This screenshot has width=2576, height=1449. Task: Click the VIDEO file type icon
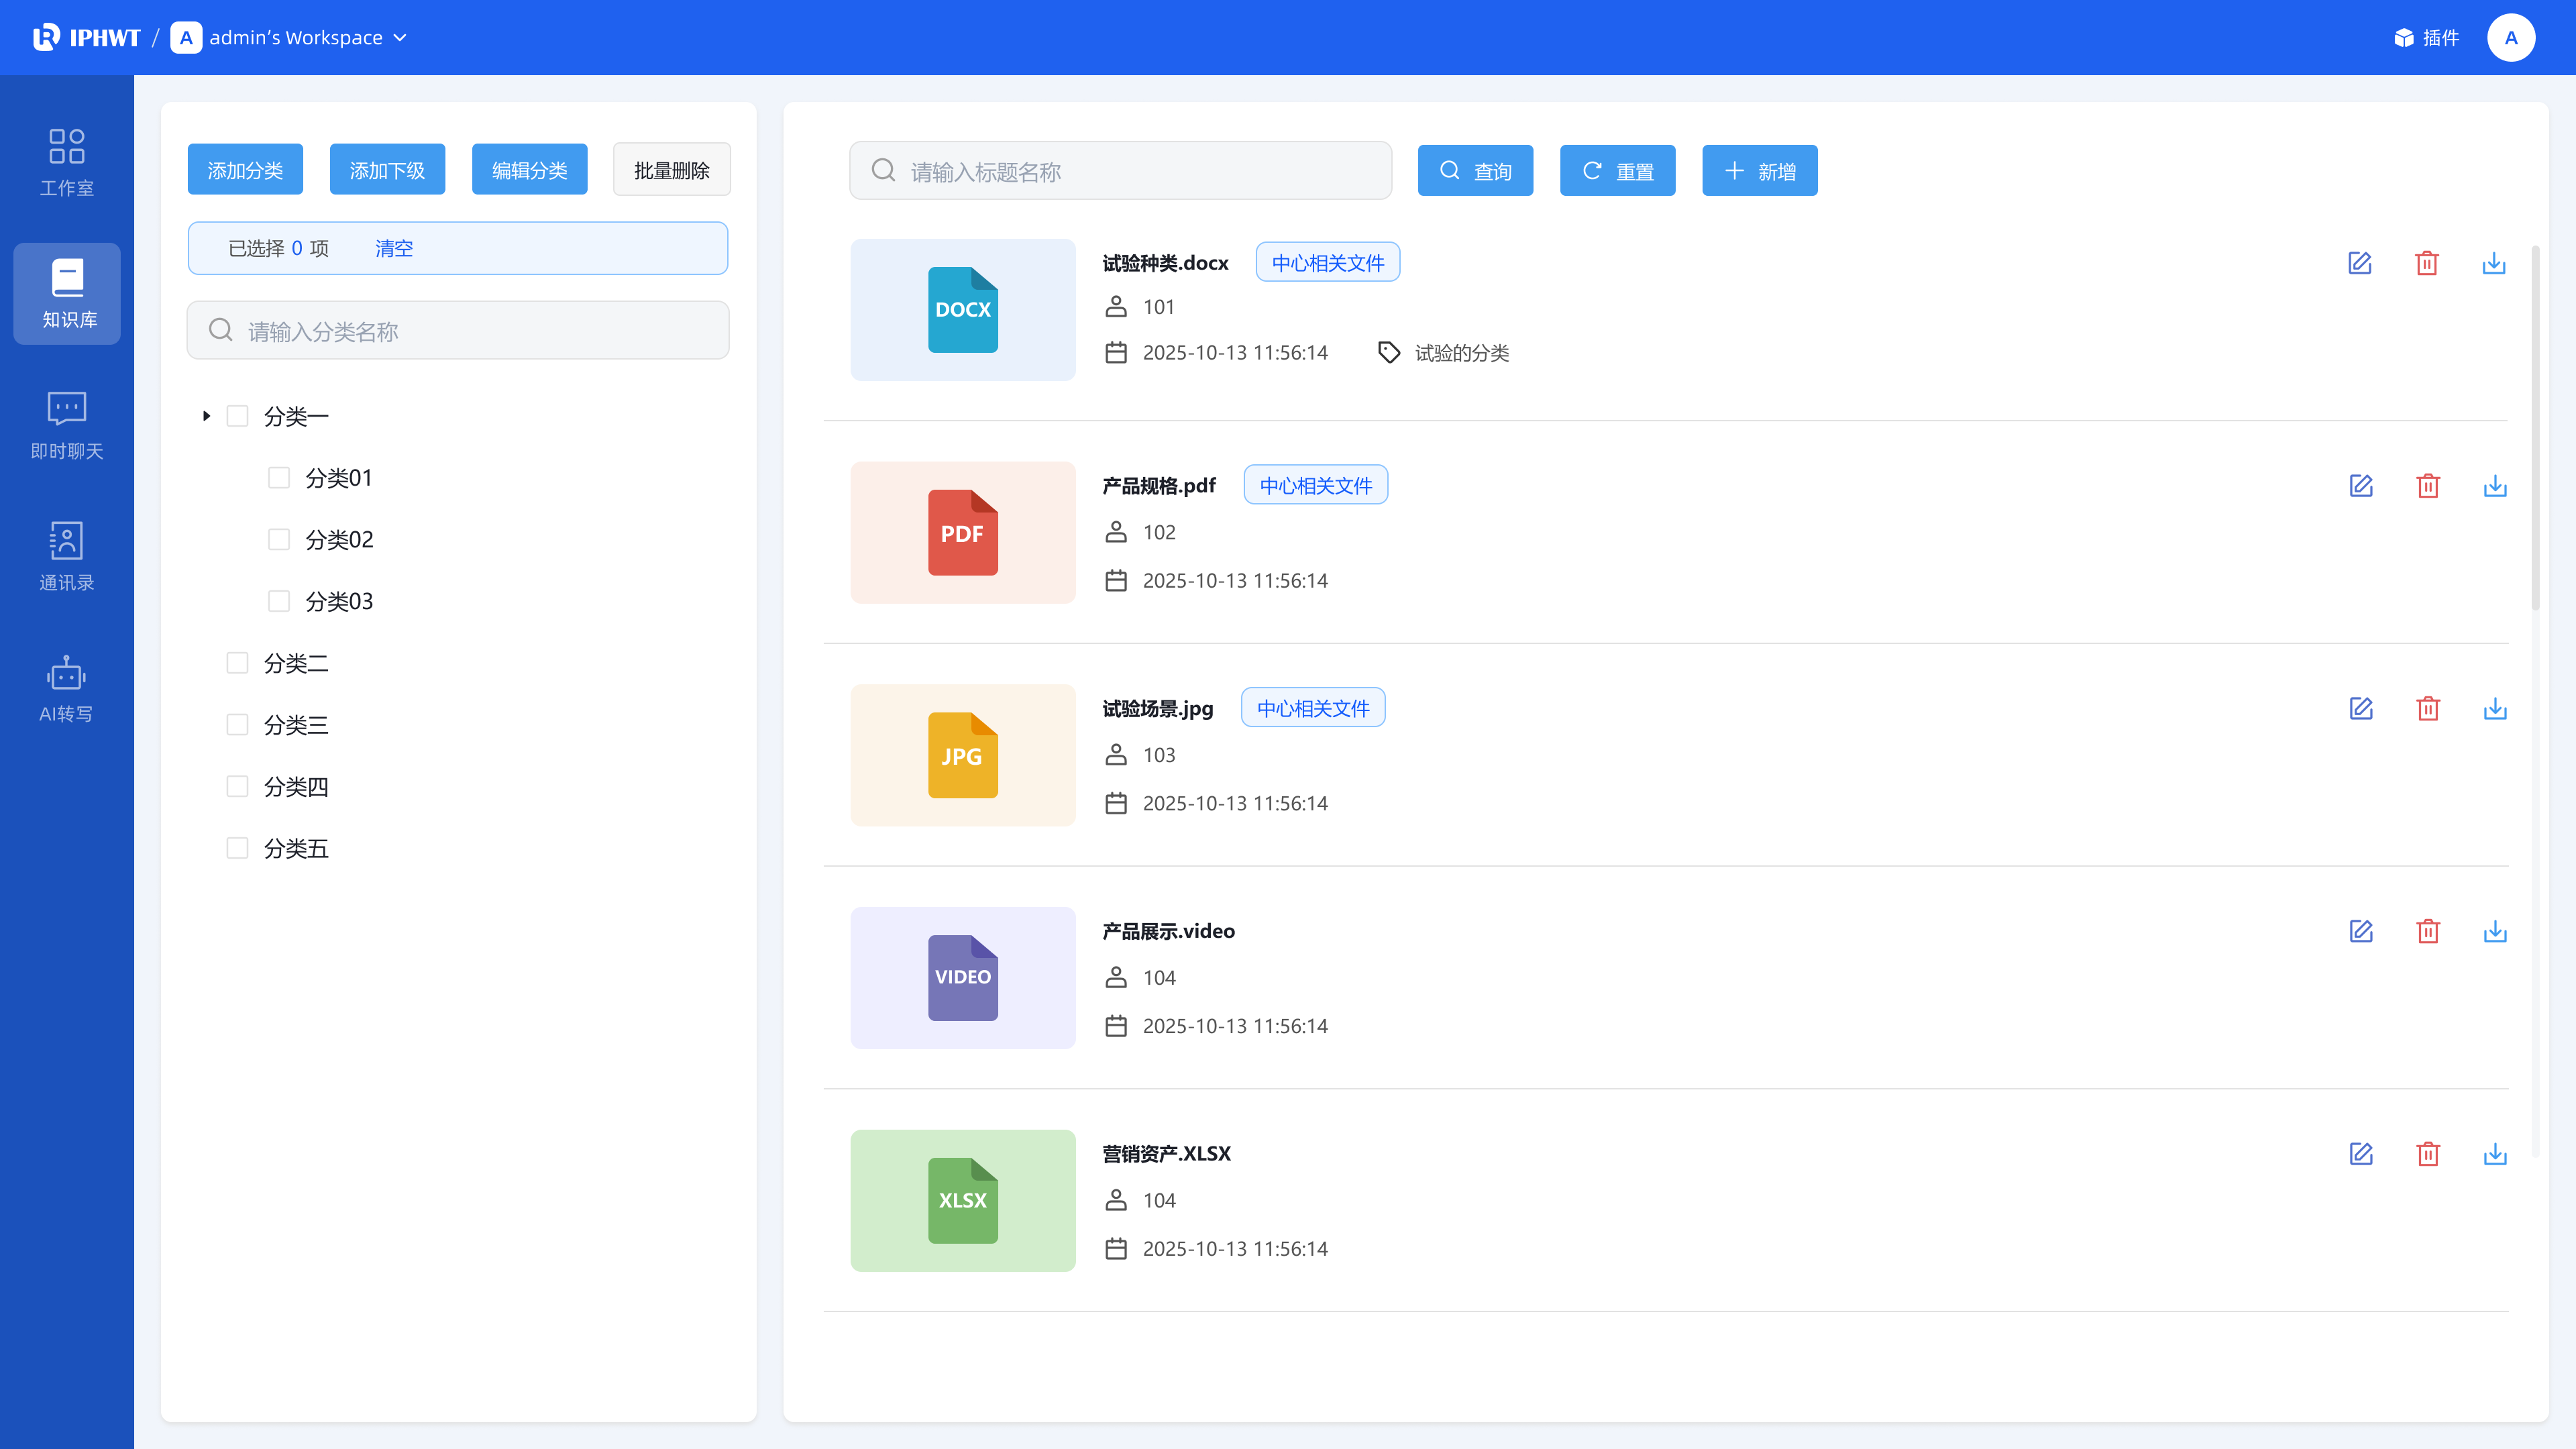[x=963, y=978]
